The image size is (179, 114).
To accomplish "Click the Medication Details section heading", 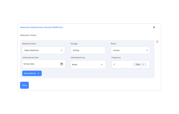I will [x=28, y=35].
